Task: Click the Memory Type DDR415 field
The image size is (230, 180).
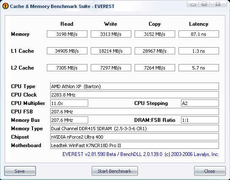Action: [x=135, y=129]
